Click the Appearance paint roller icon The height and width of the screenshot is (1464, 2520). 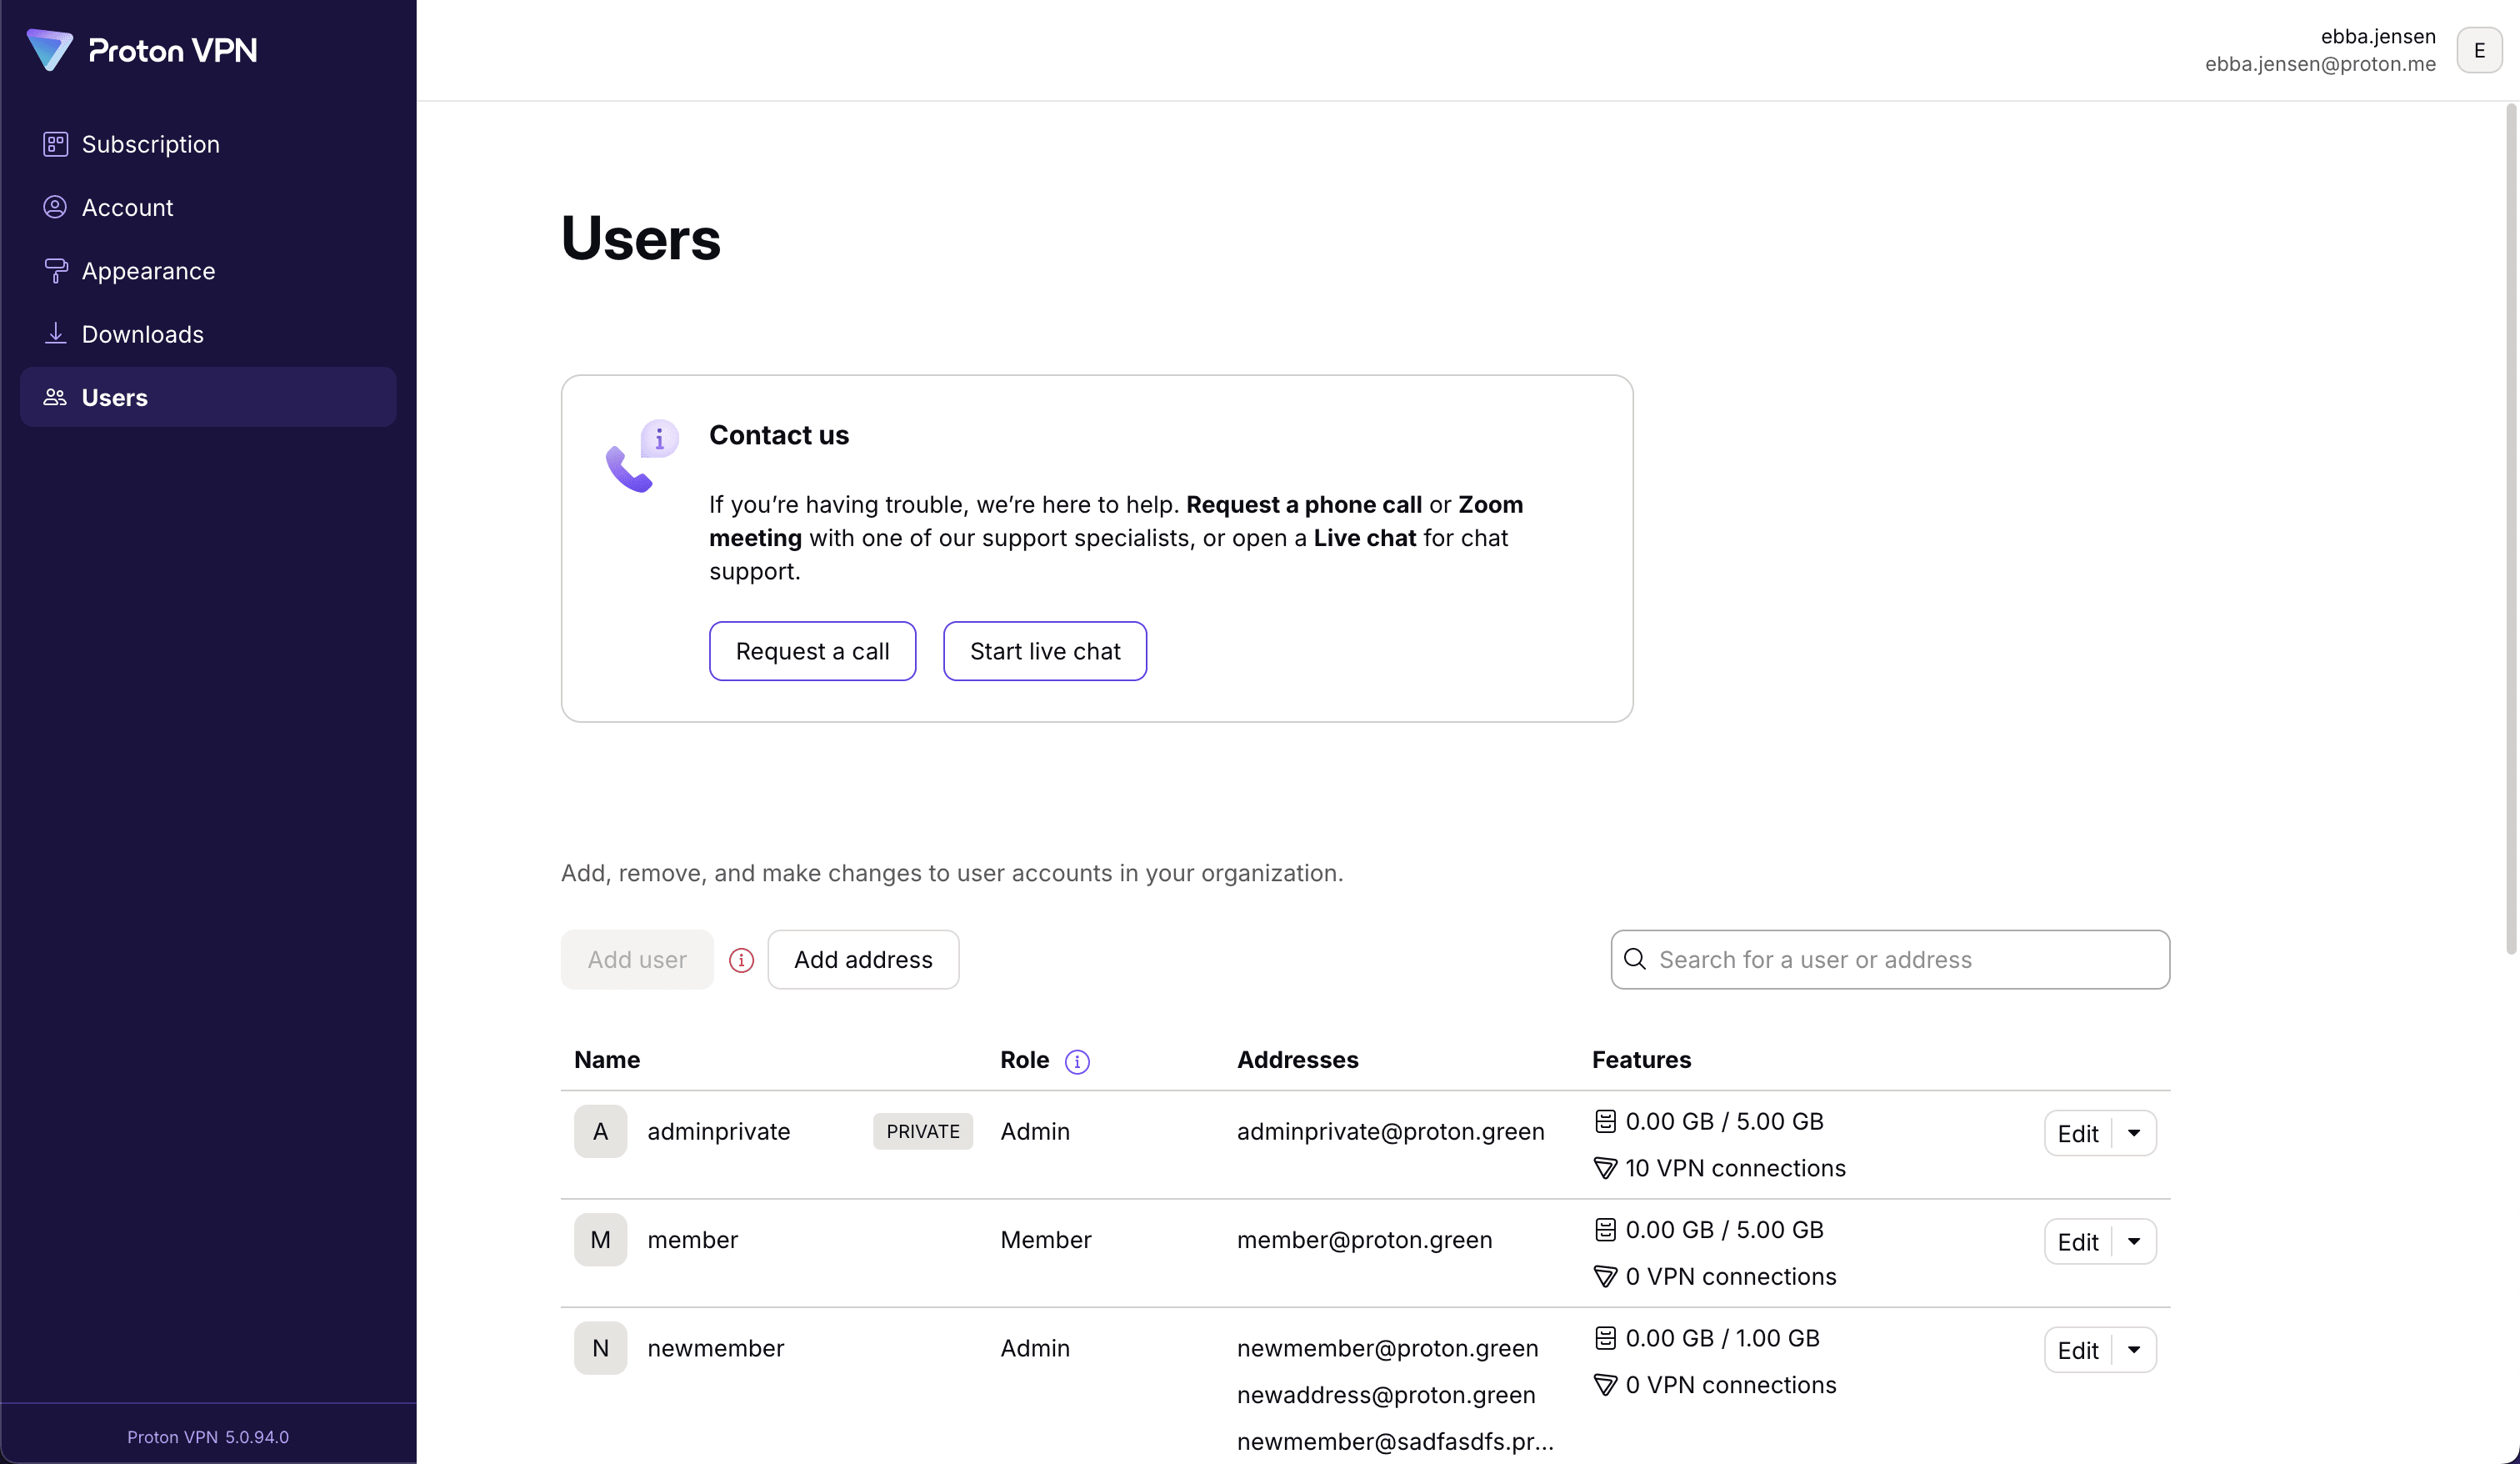tap(55, 270)
